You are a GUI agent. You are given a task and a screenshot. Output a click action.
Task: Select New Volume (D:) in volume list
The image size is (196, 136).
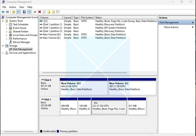pyautogui.click(x=98, y=35)
